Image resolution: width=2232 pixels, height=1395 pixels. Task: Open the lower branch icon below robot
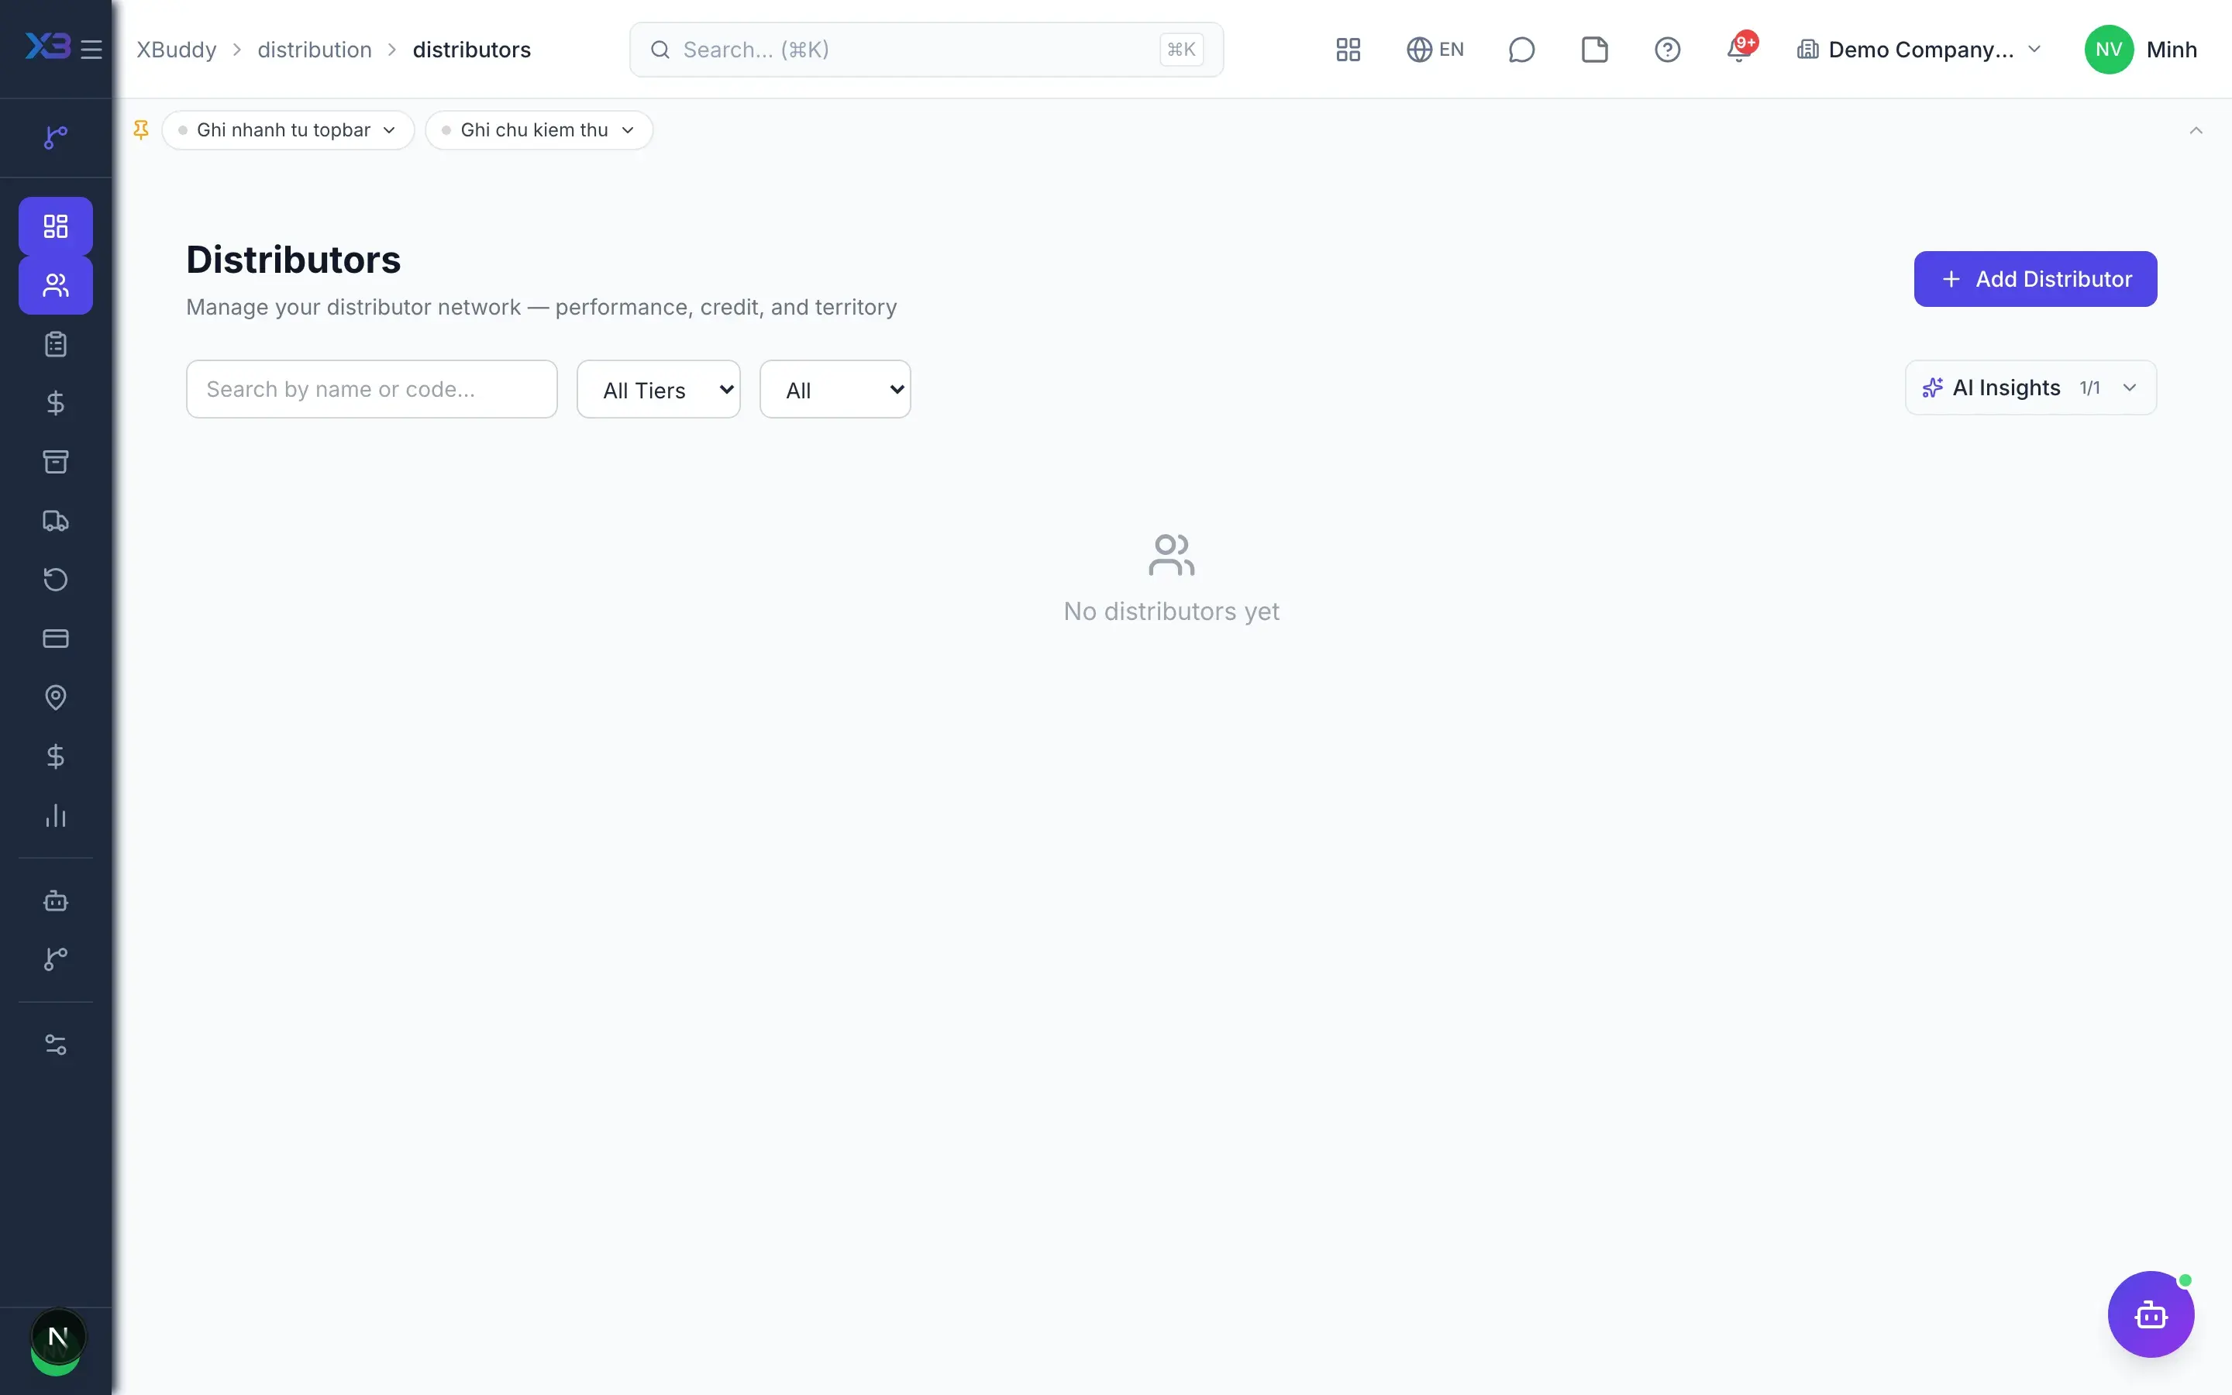tap(55, 959)
